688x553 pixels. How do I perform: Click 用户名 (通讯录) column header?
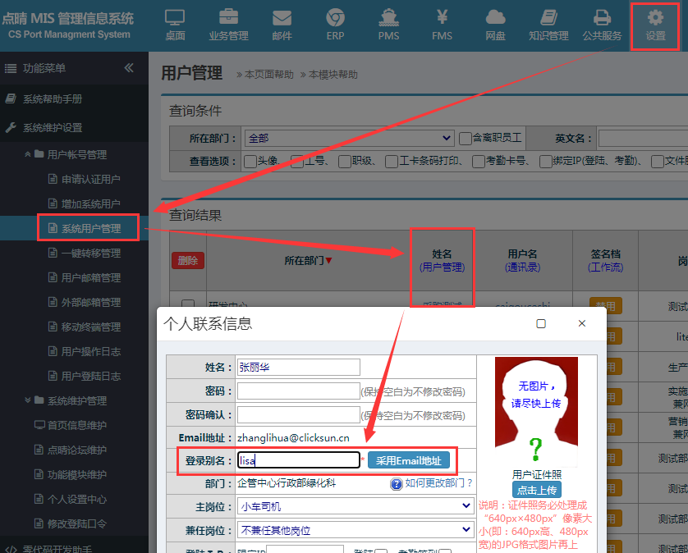[523, 260]
